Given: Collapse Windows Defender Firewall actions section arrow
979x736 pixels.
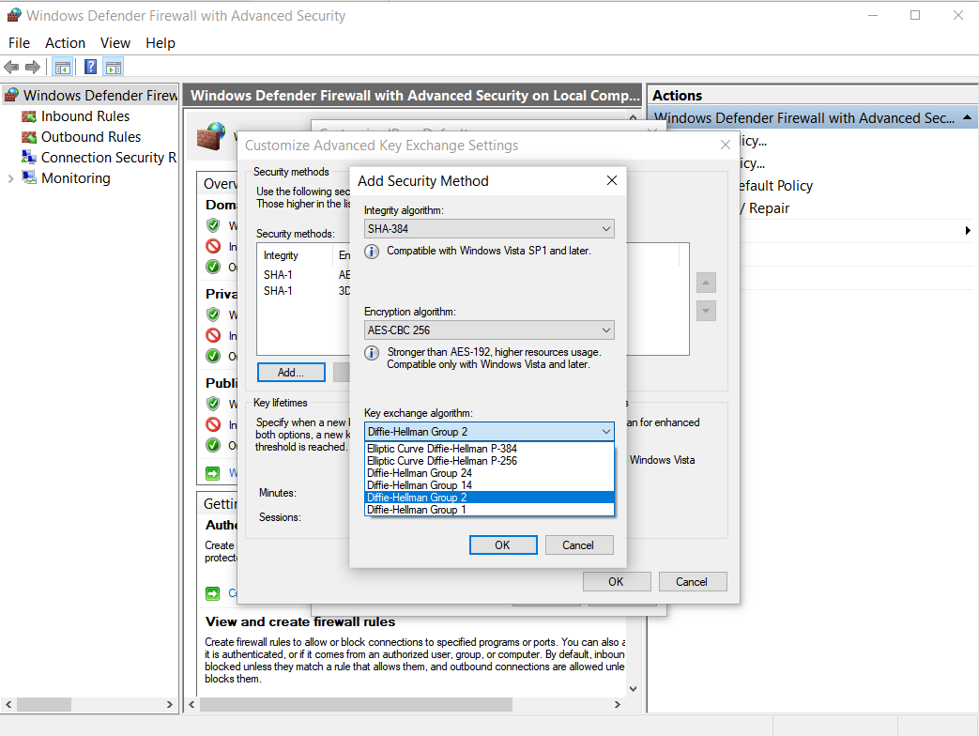Looking at the screenshot, I should pyautogui.click(x=967, y=117).
